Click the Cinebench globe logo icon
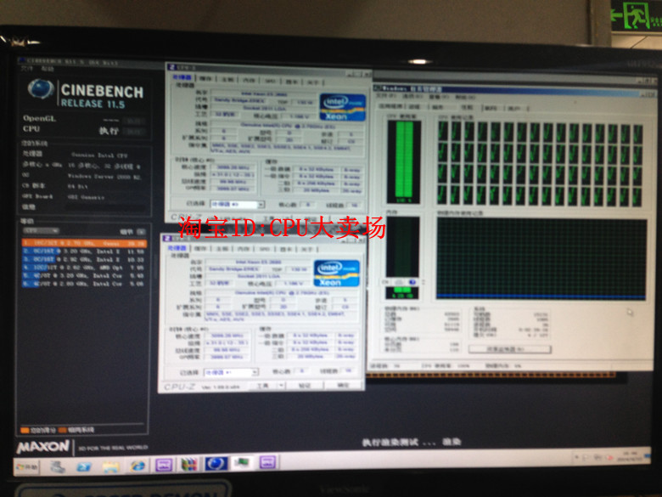 41,89
